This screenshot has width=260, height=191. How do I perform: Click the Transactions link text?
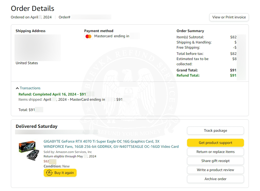(x=30, y=88)
